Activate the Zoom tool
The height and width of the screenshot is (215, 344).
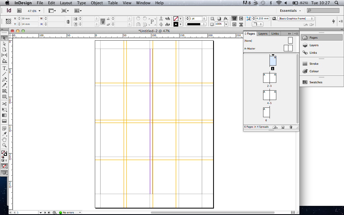point(4,145)
